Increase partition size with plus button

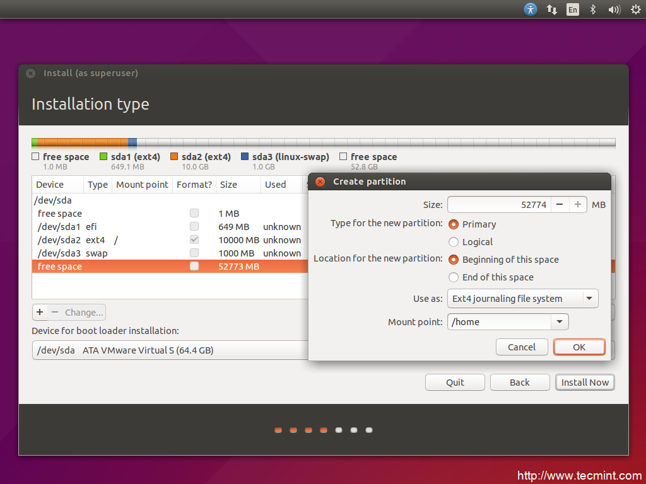click(578, 205)
